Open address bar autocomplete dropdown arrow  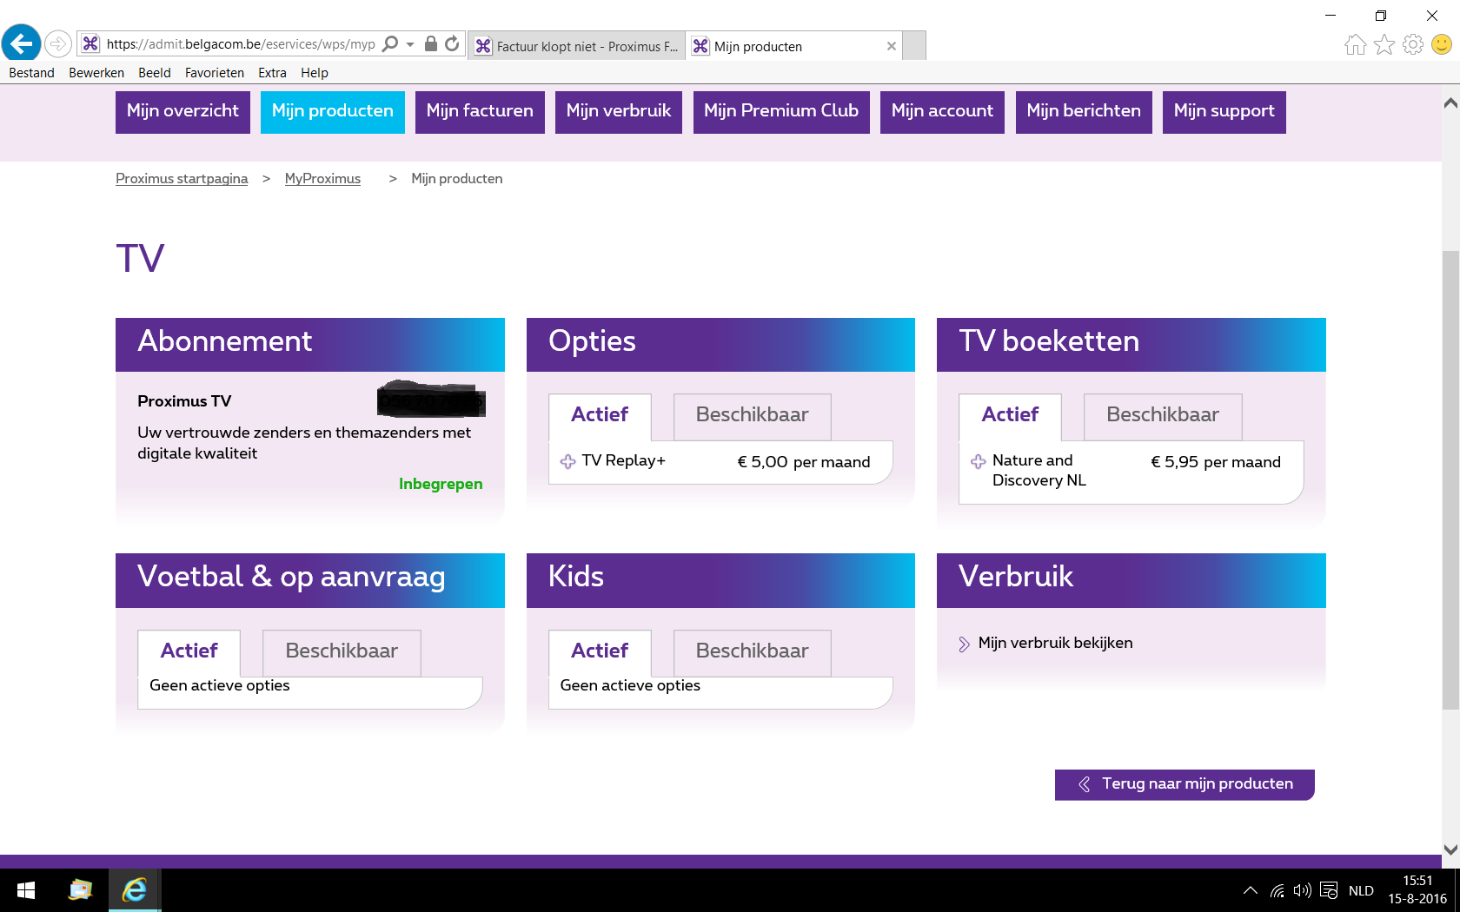tap(410, 43)
